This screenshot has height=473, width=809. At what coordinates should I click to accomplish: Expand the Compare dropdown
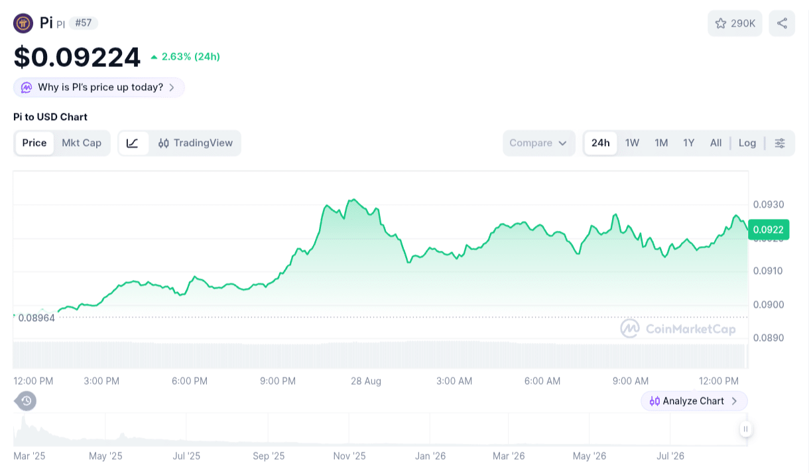(538, 143)
